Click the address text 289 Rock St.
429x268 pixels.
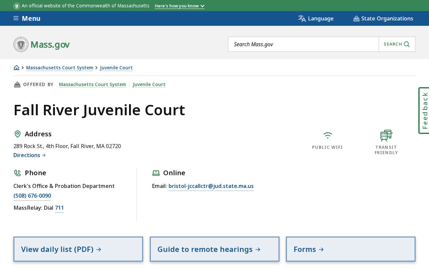click(x=67, y=146)
